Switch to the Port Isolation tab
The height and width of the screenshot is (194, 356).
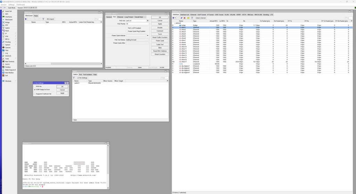[x=87, y=75]
